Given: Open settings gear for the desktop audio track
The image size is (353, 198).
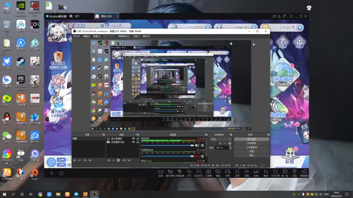Looking at the screenshot, I should 203,146.
